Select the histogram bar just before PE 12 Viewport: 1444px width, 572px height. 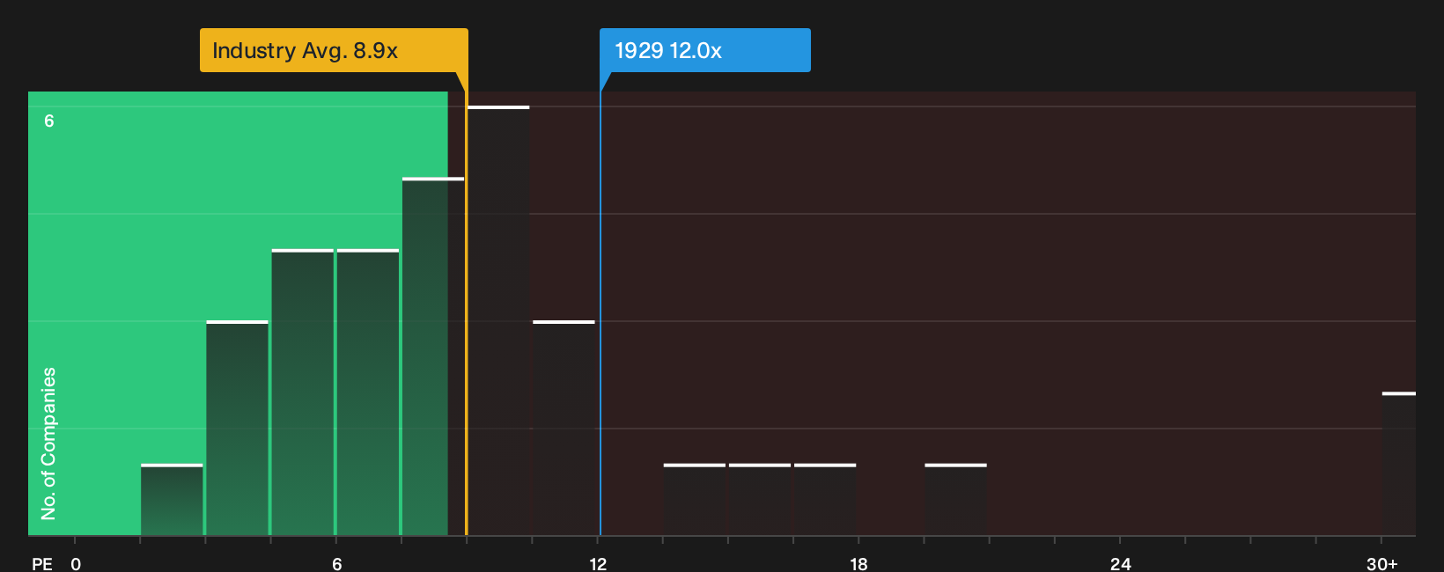[564, 429]
